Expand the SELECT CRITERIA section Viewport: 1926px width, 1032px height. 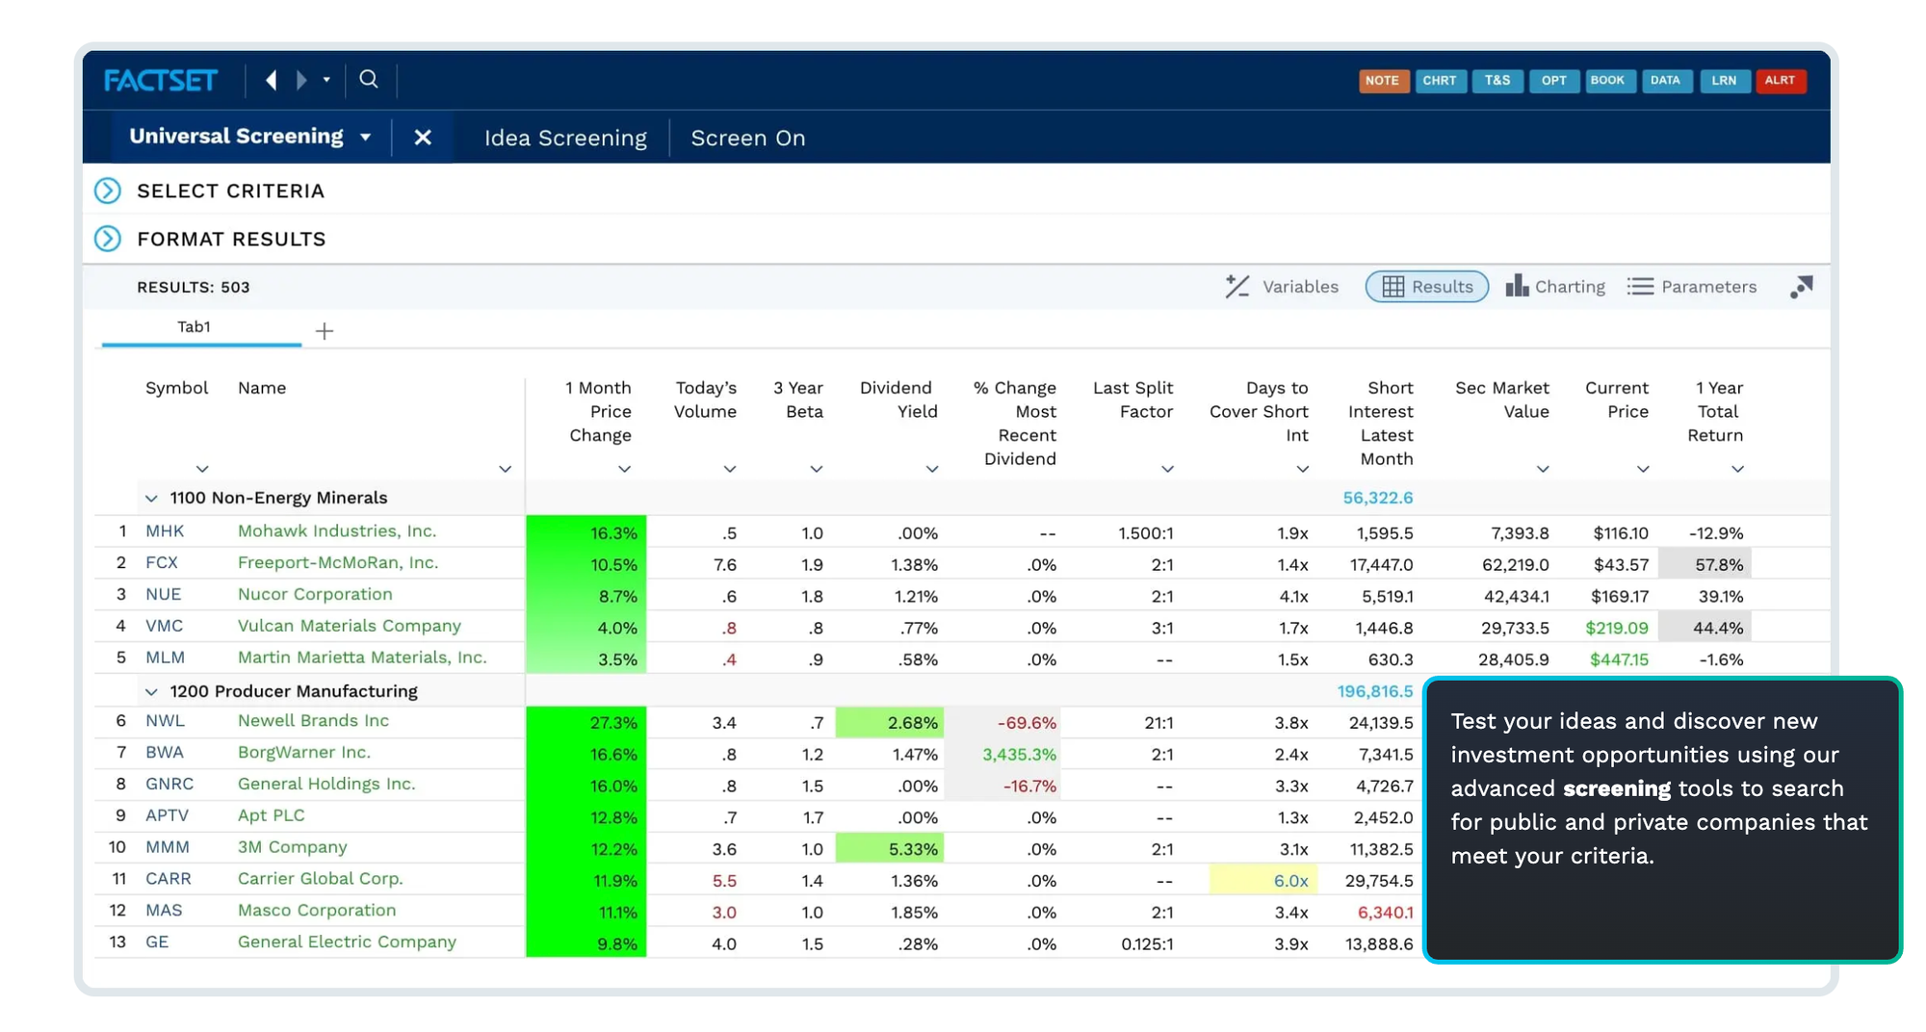pyautogui.click(x=108, y=191)
